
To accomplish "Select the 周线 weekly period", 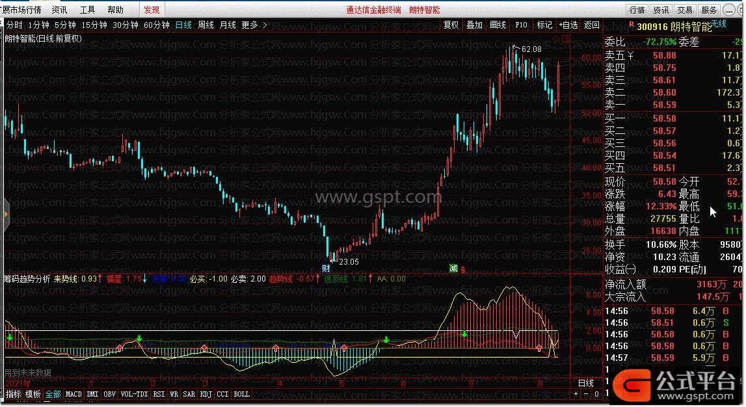I will click(x=206, y=25).
